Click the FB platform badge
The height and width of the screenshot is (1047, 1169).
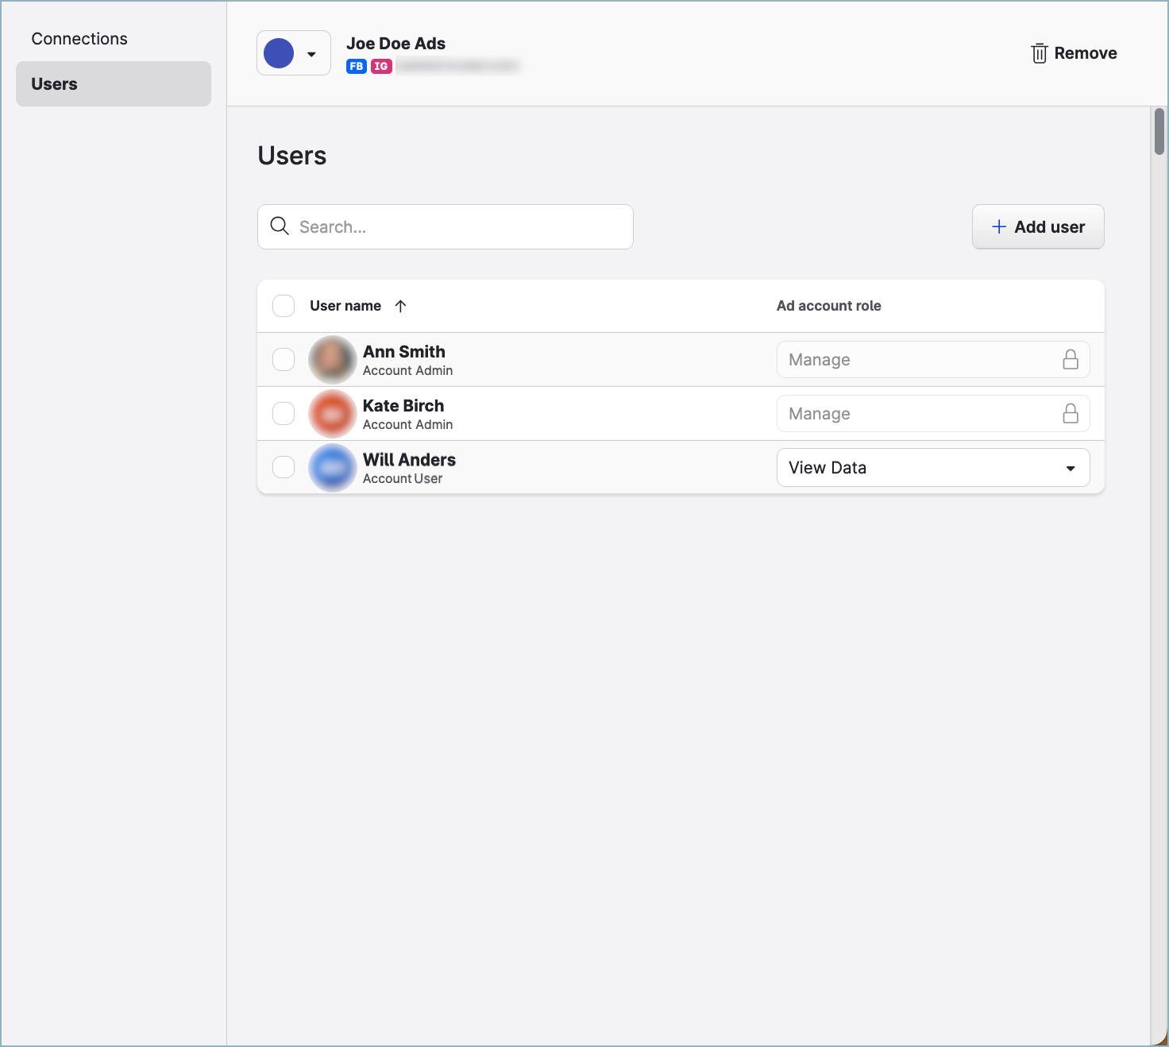point(356,67)
